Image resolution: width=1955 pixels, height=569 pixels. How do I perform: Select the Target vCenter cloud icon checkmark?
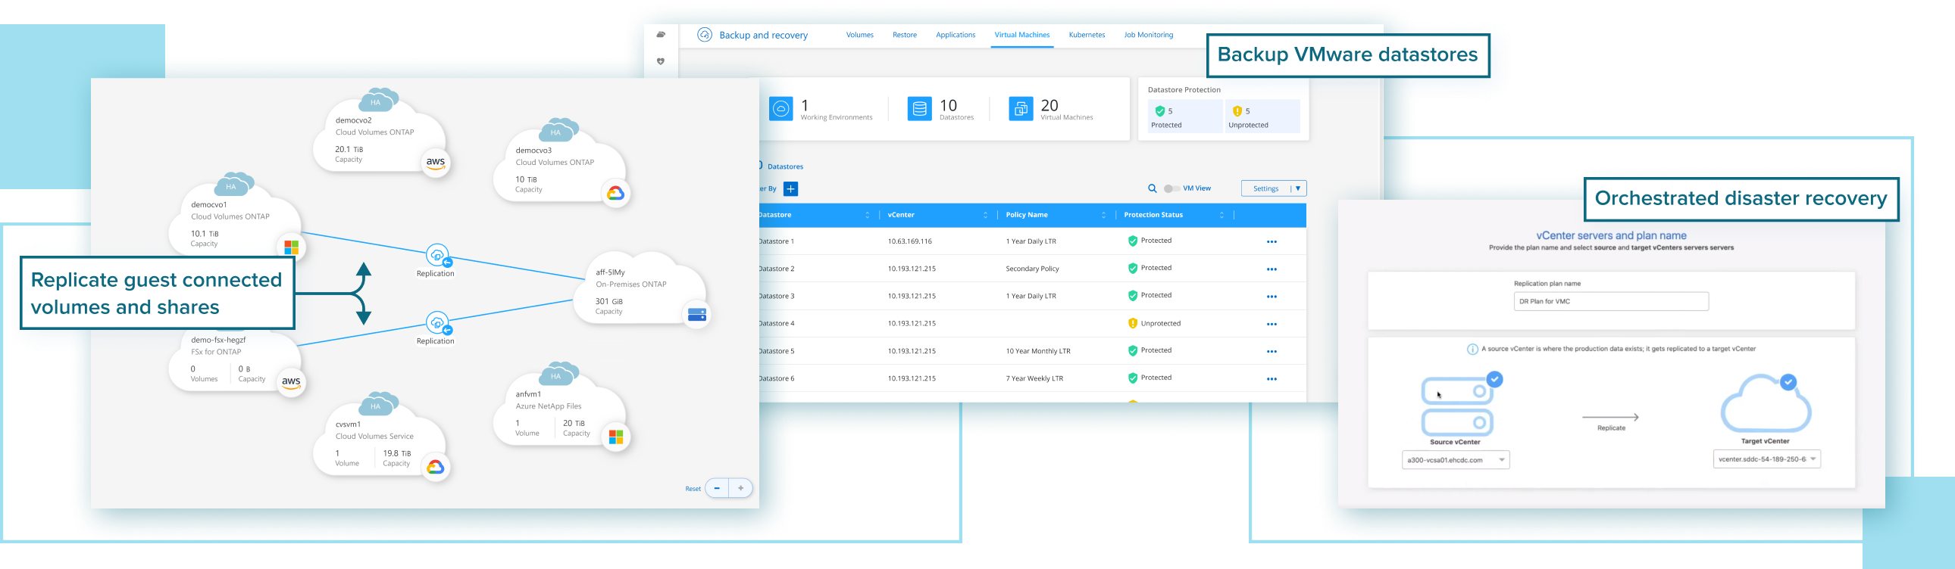click(x=1788, y=382)
